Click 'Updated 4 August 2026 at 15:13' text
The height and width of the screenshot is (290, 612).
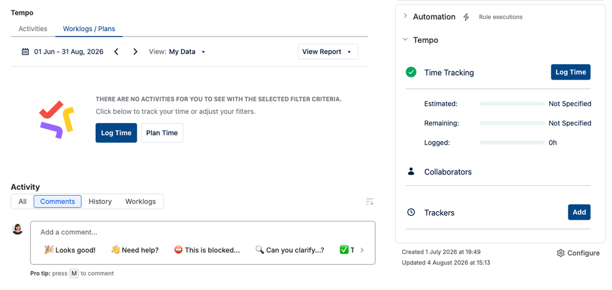point(446,262)
